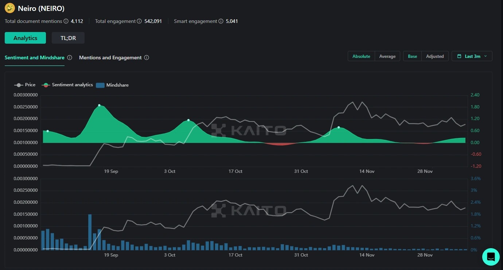
Task: Switch to Average view
Action: pos(387,56)
